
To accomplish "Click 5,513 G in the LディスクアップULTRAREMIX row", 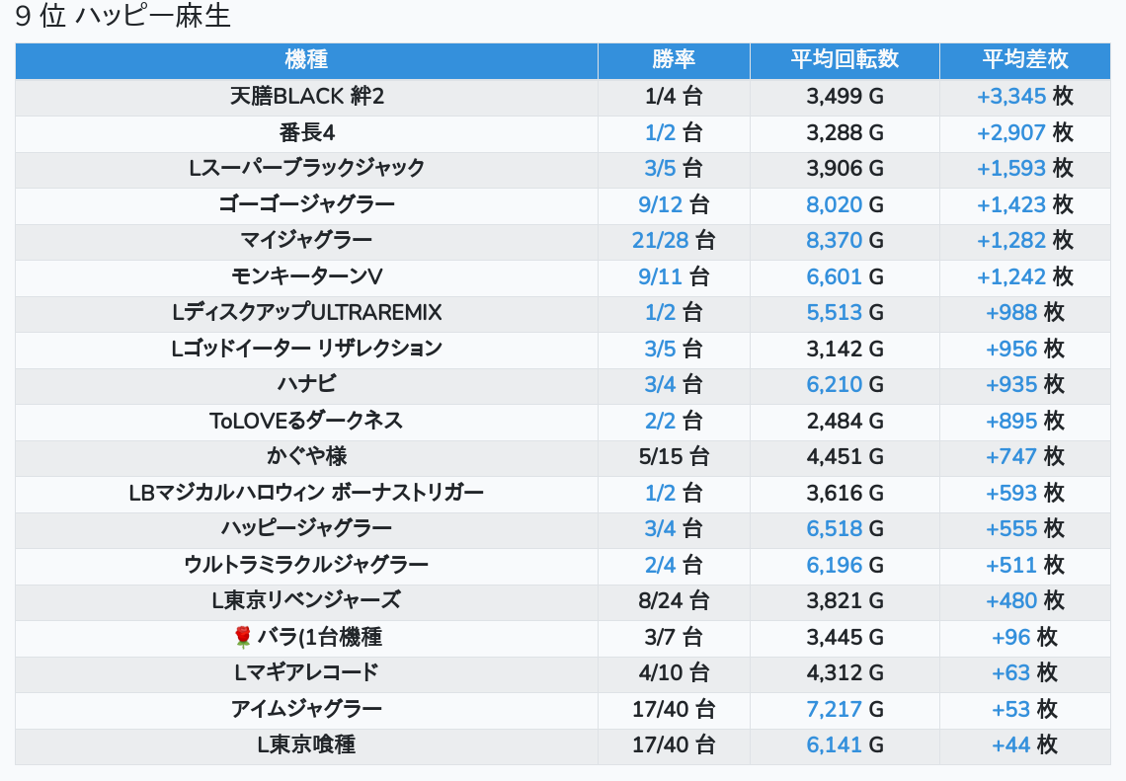I will click(x=835, y=313).
